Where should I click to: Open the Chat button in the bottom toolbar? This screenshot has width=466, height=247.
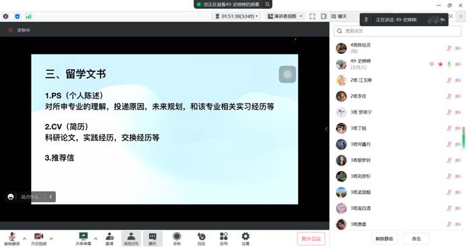[x=152, y=239]
